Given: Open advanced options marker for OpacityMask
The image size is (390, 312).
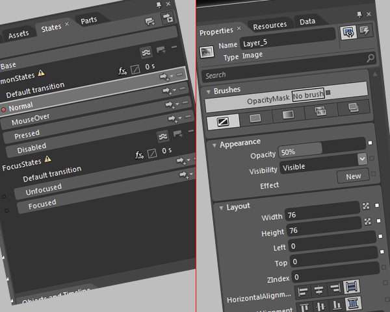Looking at the screenshot, I should click(x=328, y=92).
